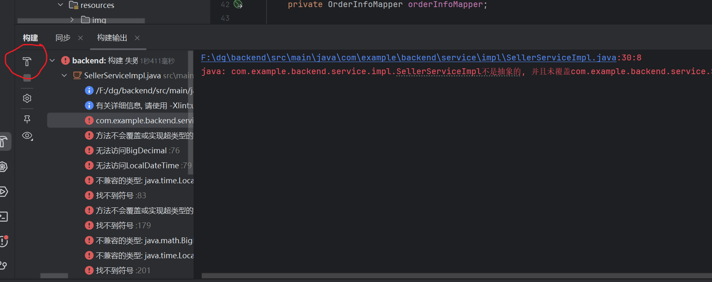
Task: Switch to the 同步 tab
Action: point(63,38)
